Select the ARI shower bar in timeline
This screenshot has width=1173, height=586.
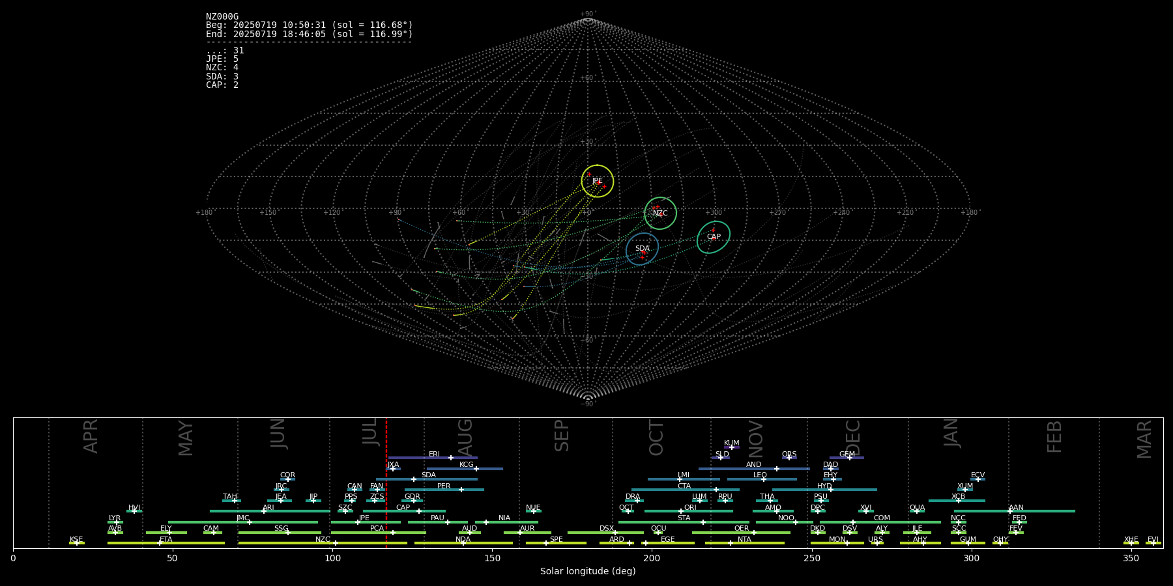pyautogui.click(x=270, y=511)
